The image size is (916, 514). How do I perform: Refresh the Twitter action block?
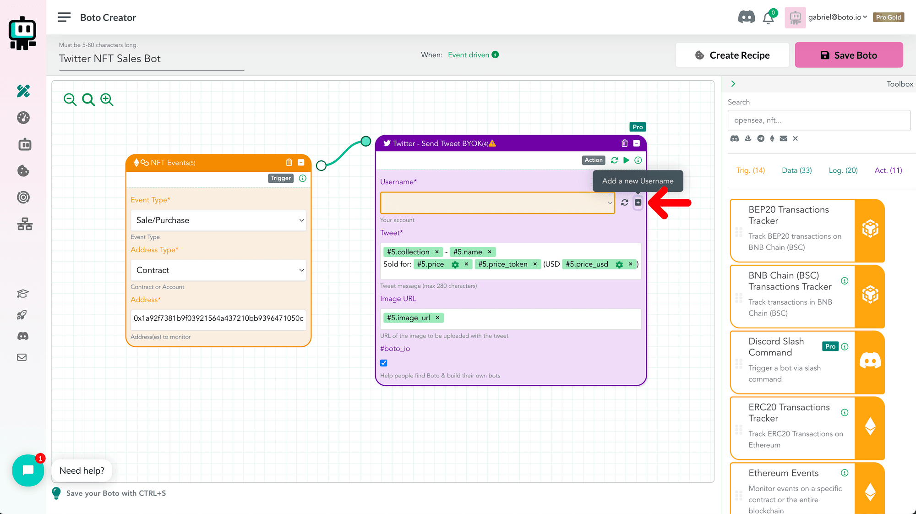pyautogui.click(x=614, y=160)
